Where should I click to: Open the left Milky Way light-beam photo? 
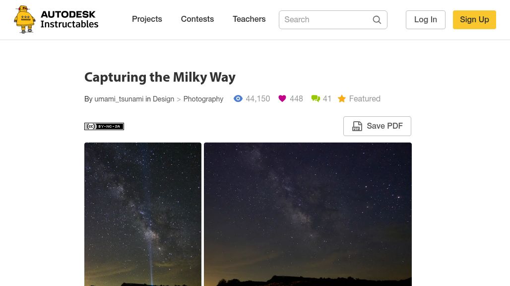(143, 214)
